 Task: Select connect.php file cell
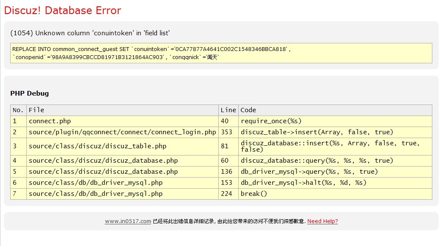122,122
